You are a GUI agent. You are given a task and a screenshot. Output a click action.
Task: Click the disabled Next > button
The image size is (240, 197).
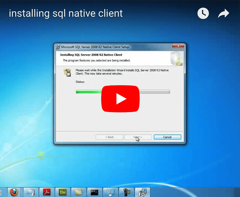point(138,137)
